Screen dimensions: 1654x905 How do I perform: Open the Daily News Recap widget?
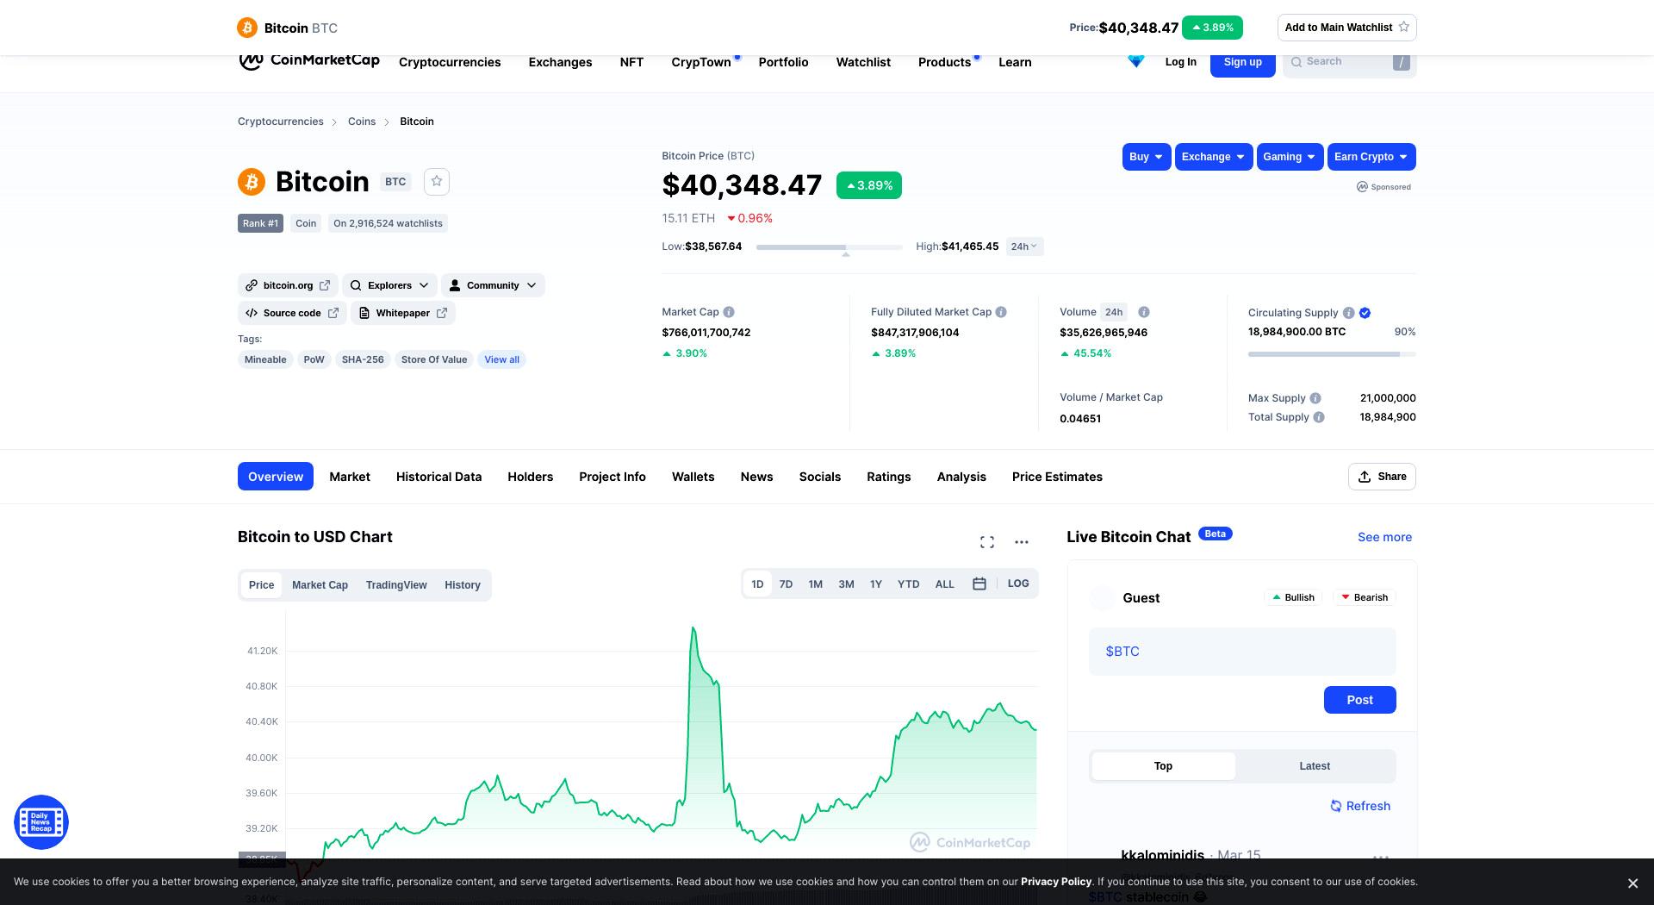[41, 822]
